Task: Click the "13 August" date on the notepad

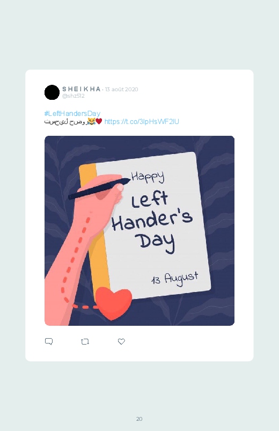Action: pos(175,278)
